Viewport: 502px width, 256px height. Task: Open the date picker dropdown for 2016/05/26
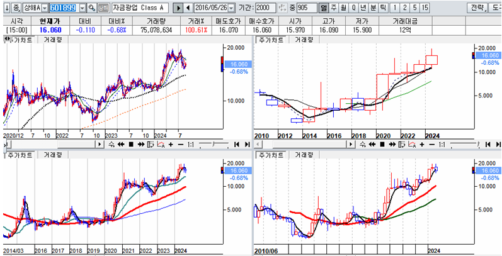pos(230,8)
